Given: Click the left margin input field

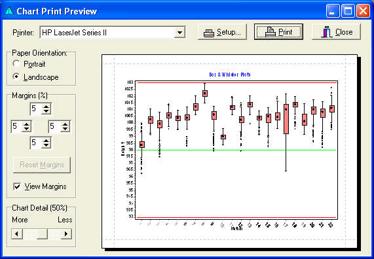Looking at the screenshot, I should click(16, 126).
